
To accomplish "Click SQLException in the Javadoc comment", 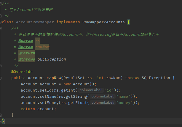I will tap(52, 59).
